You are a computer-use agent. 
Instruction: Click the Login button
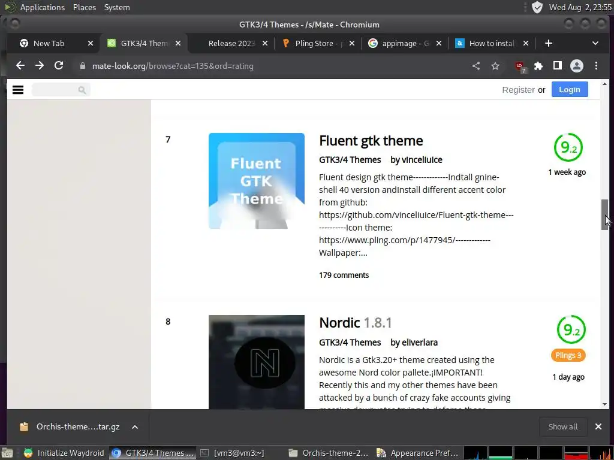[x=570, y=90]
